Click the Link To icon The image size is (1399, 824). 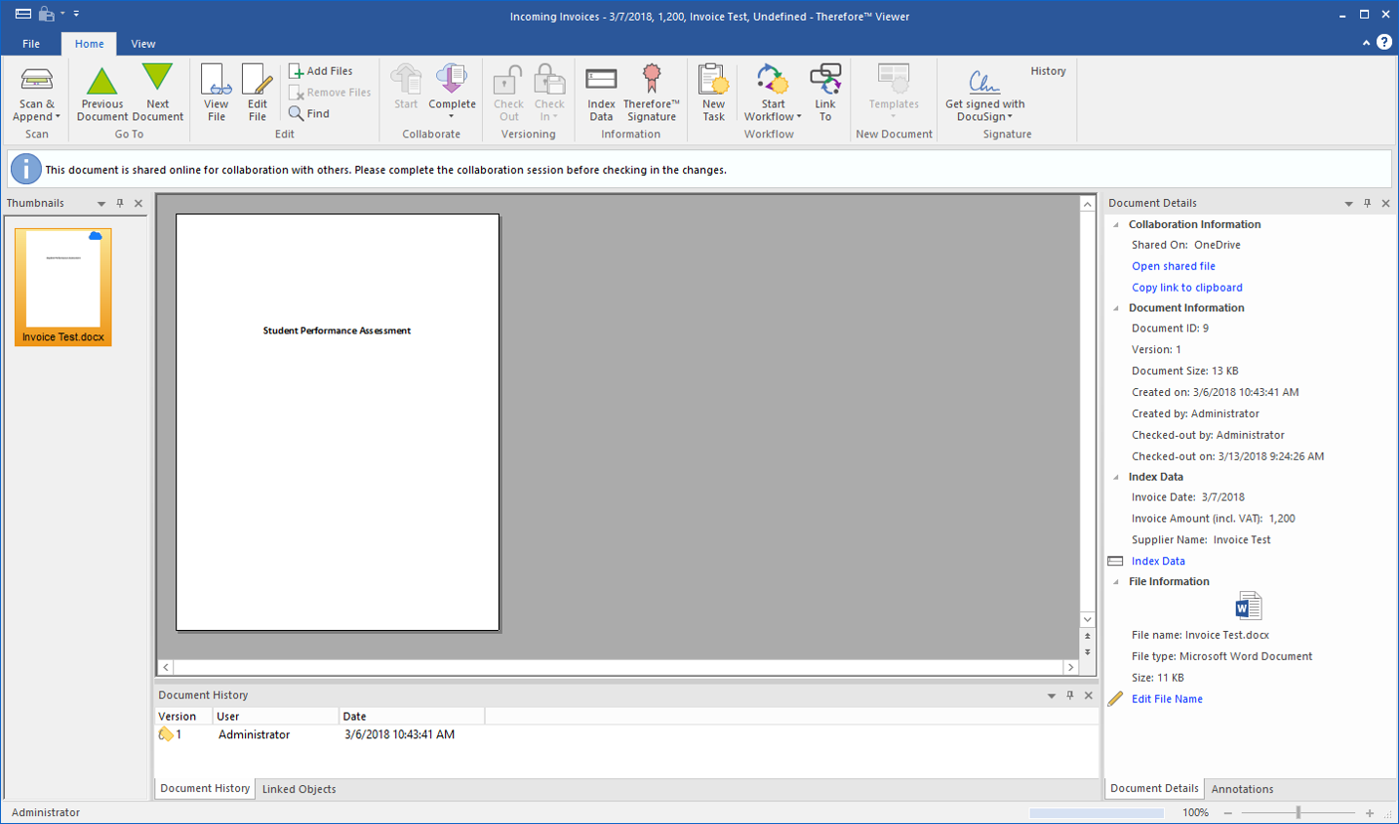825,82
